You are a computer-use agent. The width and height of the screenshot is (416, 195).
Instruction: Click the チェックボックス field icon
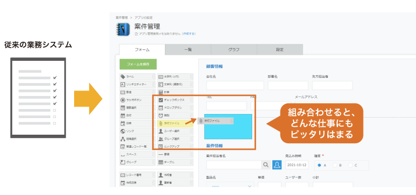tap(160, 101)
